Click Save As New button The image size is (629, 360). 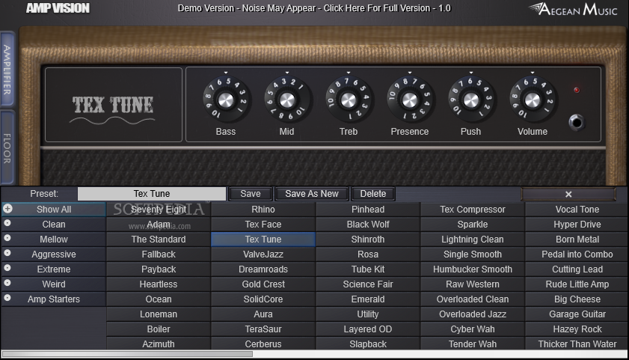(312, 194)
